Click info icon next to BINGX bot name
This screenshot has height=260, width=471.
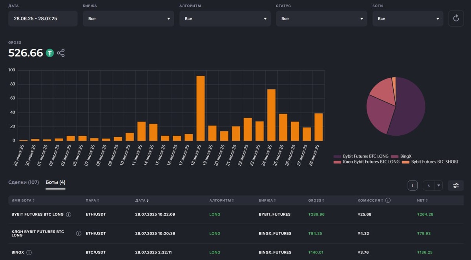pos(29,253)
